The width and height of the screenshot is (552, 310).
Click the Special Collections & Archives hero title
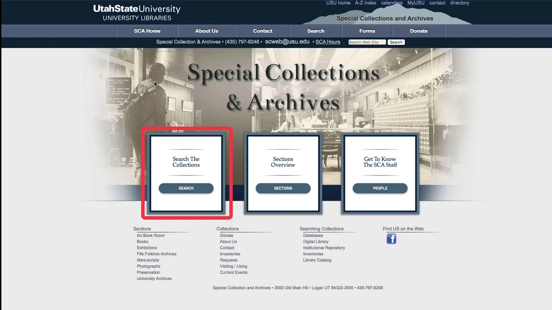click(x=283, y=87)
